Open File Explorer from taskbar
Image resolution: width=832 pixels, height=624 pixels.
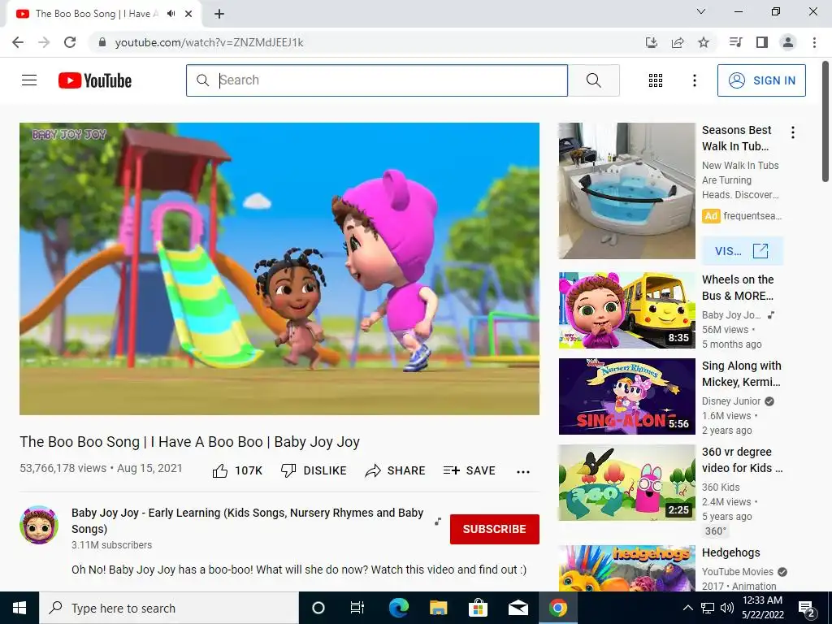pyautogui.click(x=438, y=608)
